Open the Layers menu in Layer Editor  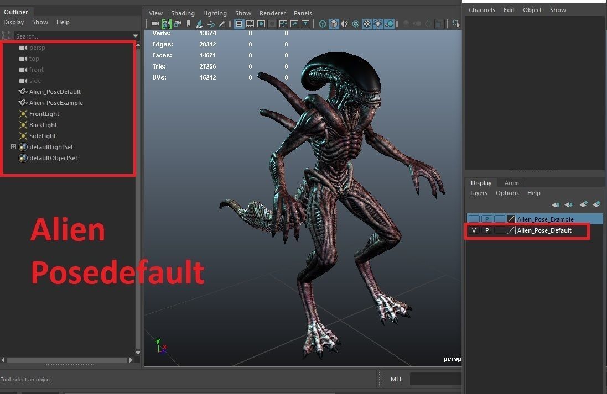(x=479, y=193)
